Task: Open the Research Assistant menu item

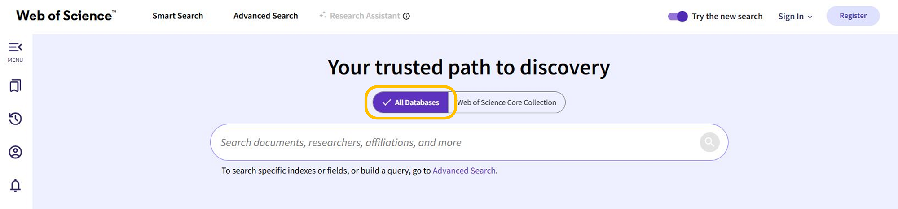Action: pos(365,16)
